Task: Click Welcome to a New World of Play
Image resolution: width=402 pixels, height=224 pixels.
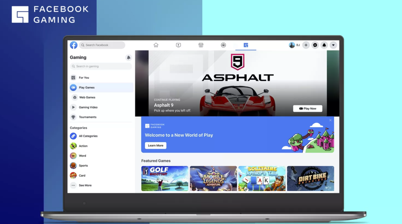Action: [179, 135]
